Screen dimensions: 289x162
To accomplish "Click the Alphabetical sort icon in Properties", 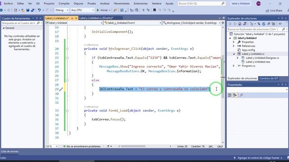I will (235, 95).
